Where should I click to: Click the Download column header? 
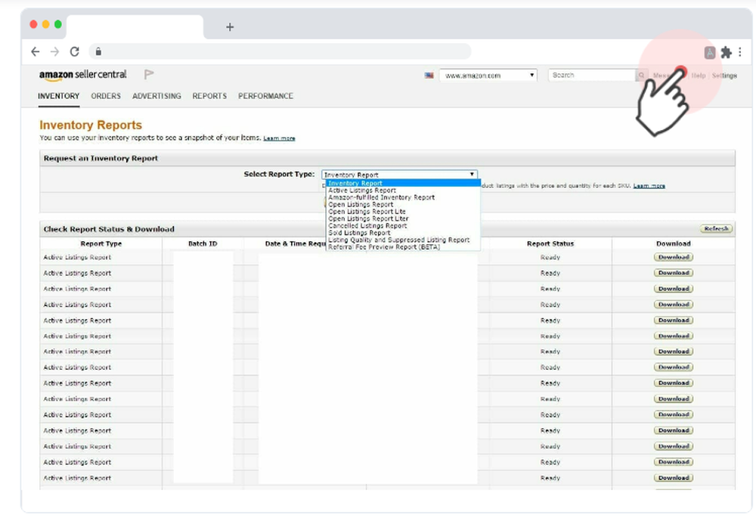tap(673, 243)
